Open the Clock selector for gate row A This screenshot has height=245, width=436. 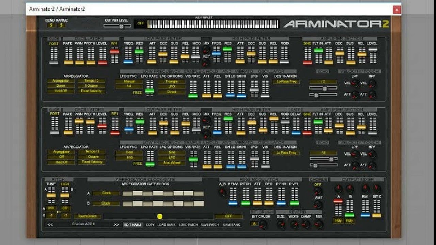[x=106, y=193]
